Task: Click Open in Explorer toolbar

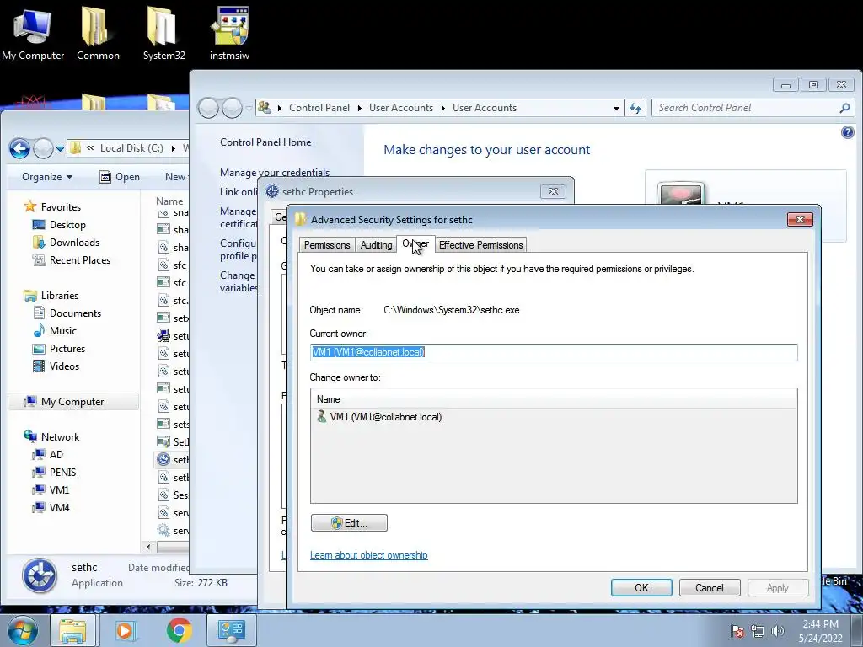Action: pyautogui.click(x=120, y=177)
